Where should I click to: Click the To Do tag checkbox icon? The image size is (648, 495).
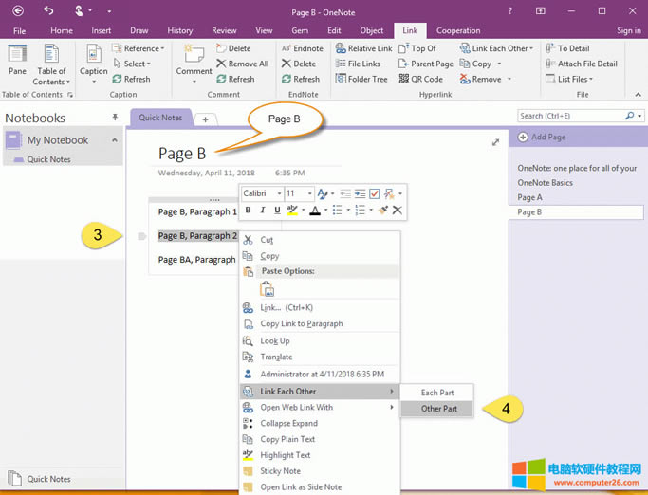pyautogui.click(x=374, y=193)
